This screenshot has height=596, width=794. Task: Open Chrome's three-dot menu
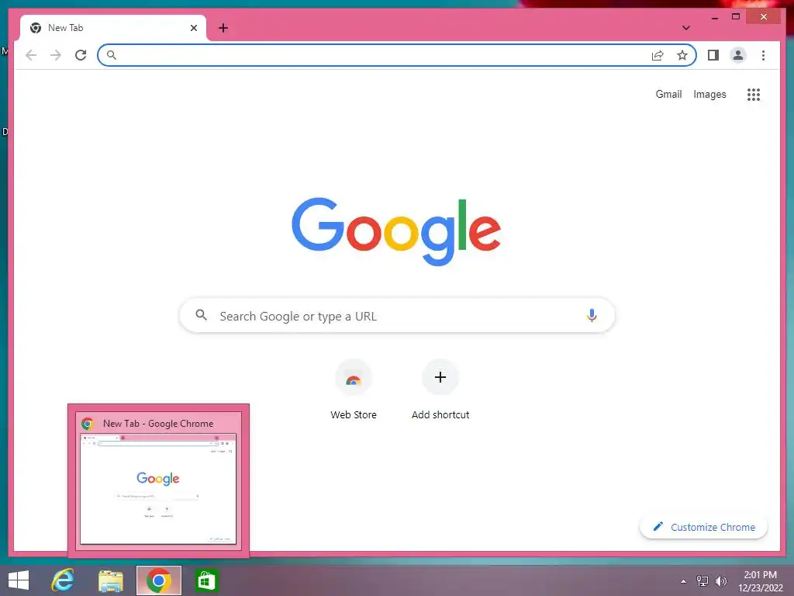click(763, 55)
